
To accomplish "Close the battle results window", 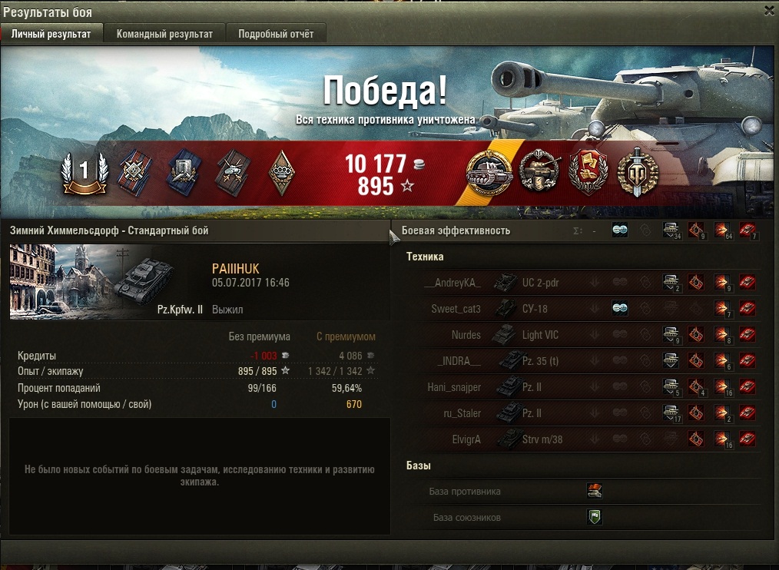I will pyautogui.click(x=770, y=11).
